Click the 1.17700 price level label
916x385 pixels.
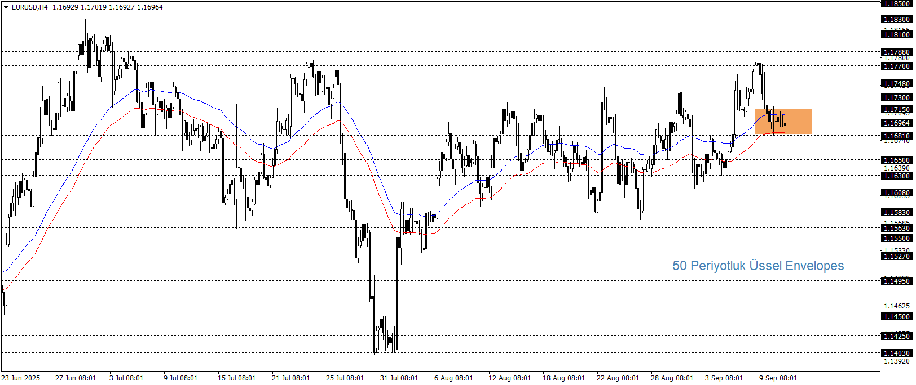pos(896,66)
